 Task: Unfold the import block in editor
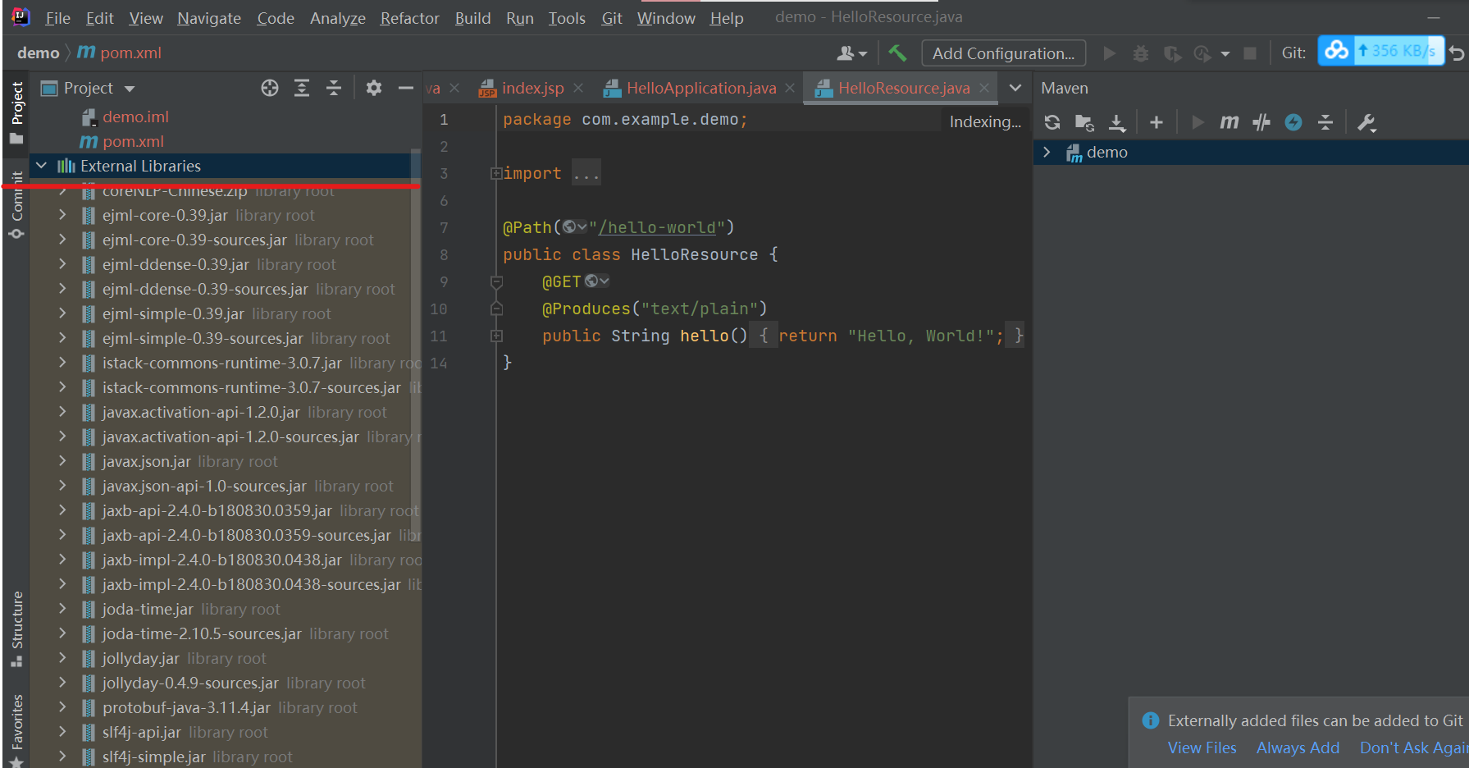tap(496, 173)
